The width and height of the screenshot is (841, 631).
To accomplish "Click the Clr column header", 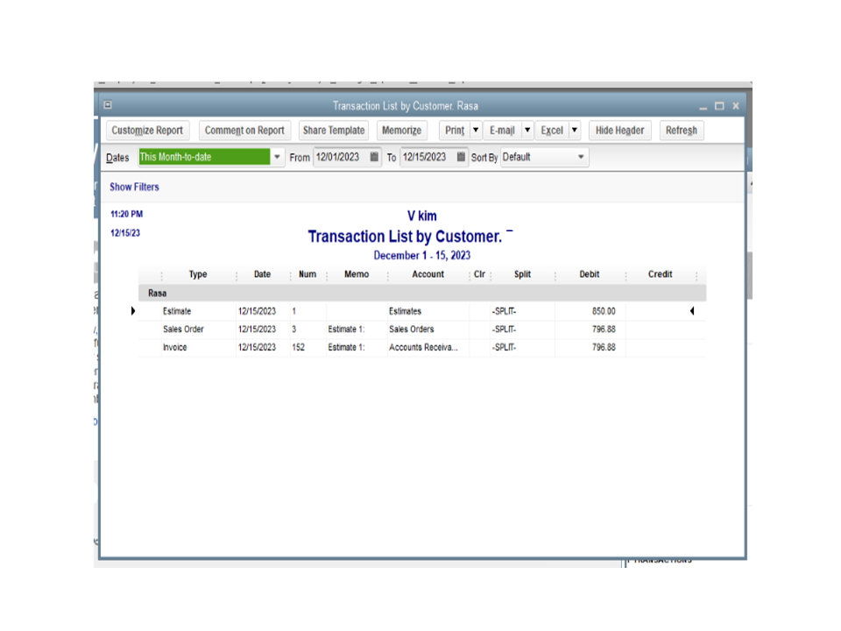I will click(479, 274).
